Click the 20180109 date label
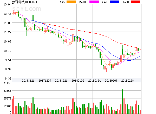Viewport: 156px width, 114px height. pyautogui.click(x=78, y=81)
